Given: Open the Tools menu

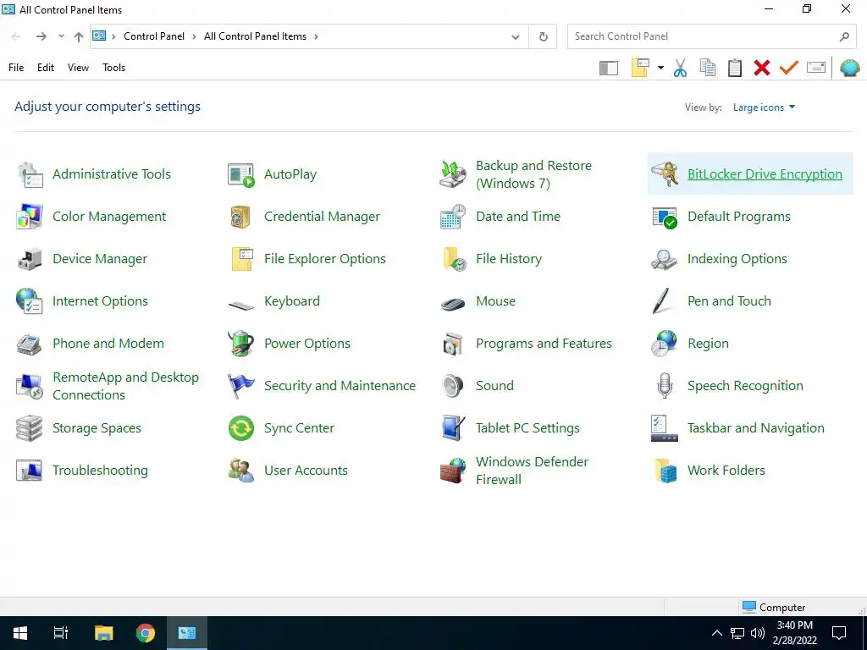Looking at the screenshot, I should 114,68.
